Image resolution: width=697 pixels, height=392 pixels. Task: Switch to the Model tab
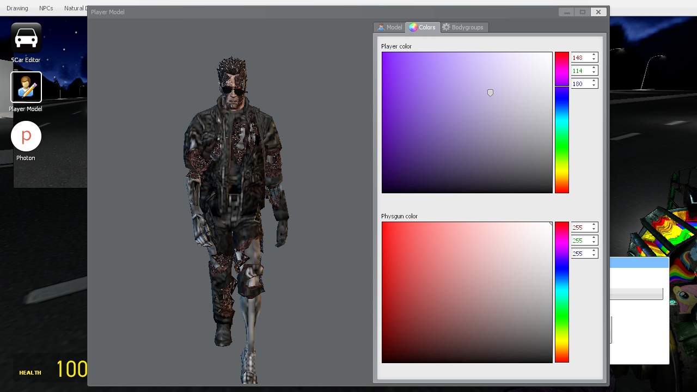(x=389, y=27)
